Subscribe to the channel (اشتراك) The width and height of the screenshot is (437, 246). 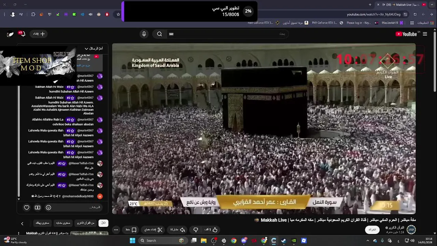[372, 230]
